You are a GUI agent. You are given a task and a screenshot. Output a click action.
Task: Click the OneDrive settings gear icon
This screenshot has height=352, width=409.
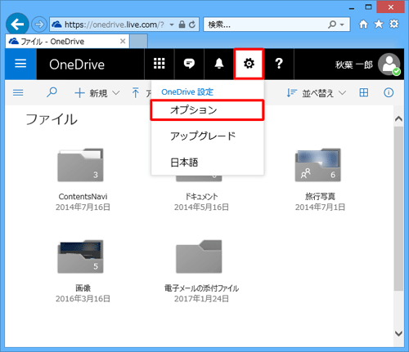point(249,64)
